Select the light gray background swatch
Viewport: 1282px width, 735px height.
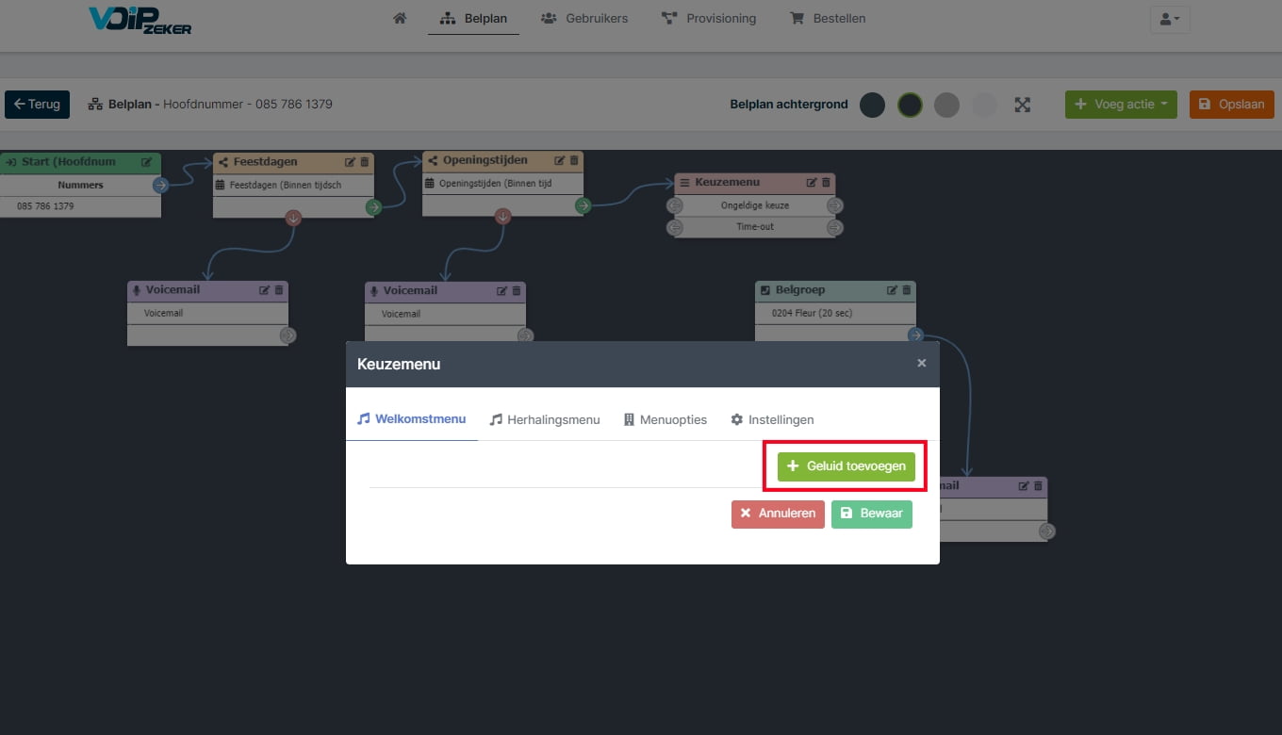pyautogui.click(x=984, y=105)
